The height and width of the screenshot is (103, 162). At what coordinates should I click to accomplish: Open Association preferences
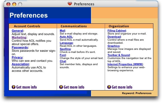[20, 64]
